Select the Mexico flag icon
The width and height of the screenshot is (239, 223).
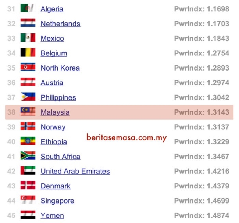tap(28, 37)
